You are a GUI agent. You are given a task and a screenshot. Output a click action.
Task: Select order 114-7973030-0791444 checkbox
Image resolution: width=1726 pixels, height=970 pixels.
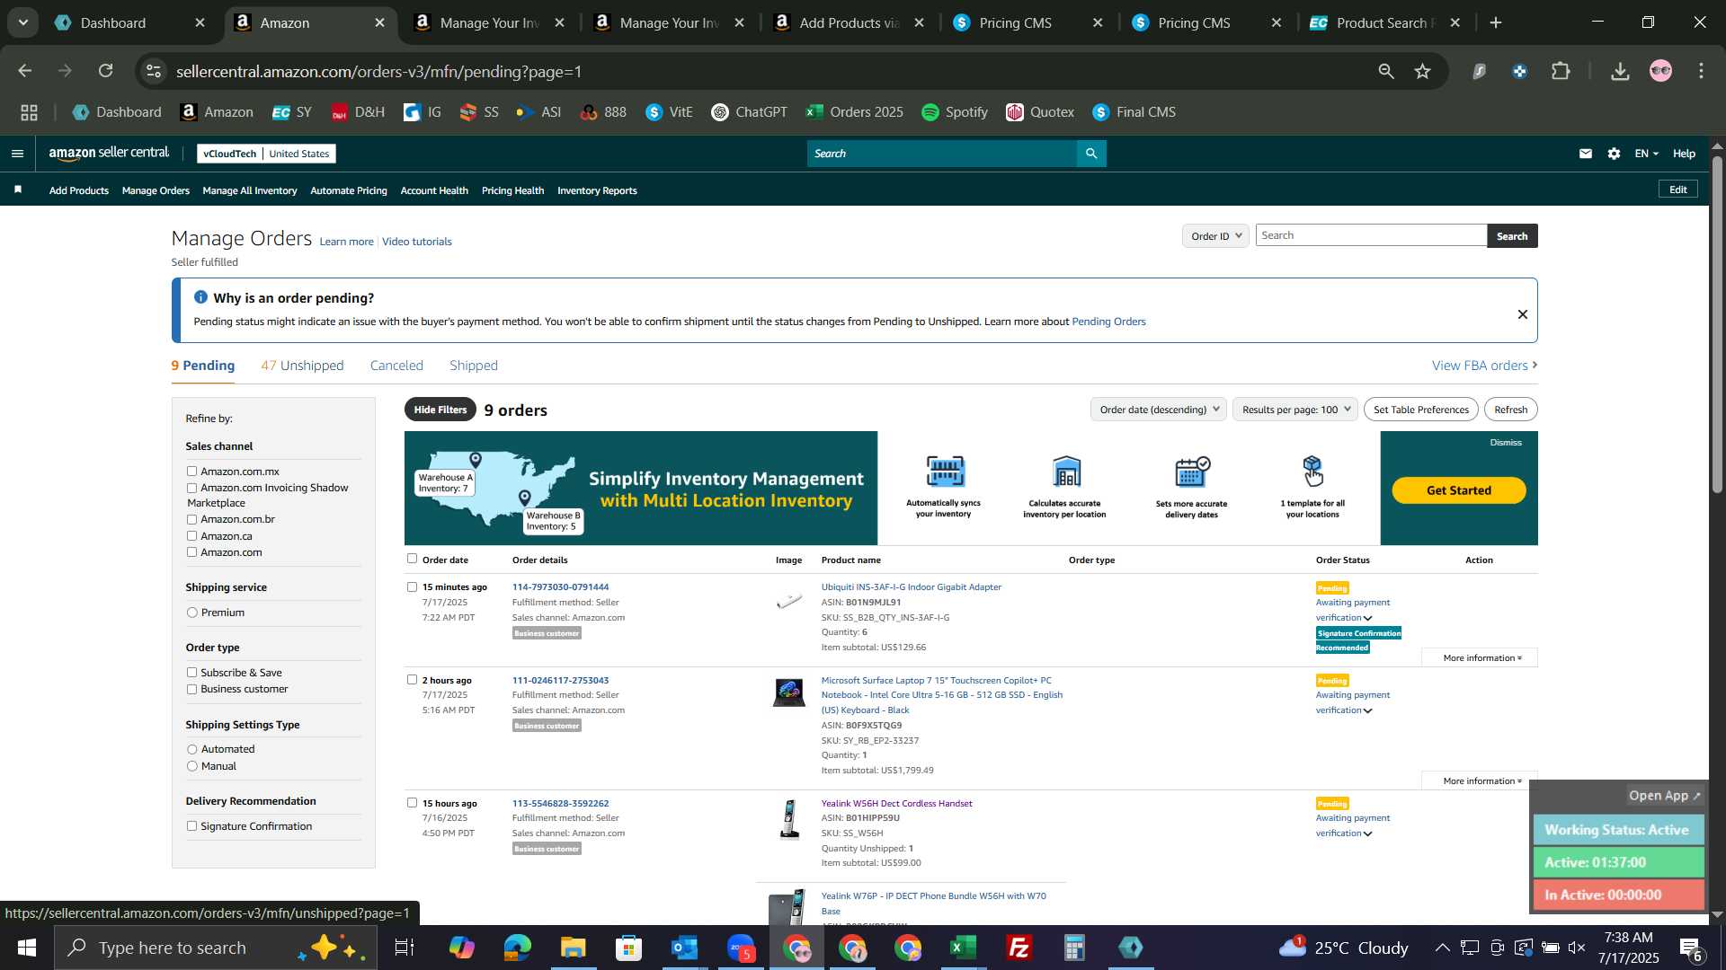[x=412, y=587]
